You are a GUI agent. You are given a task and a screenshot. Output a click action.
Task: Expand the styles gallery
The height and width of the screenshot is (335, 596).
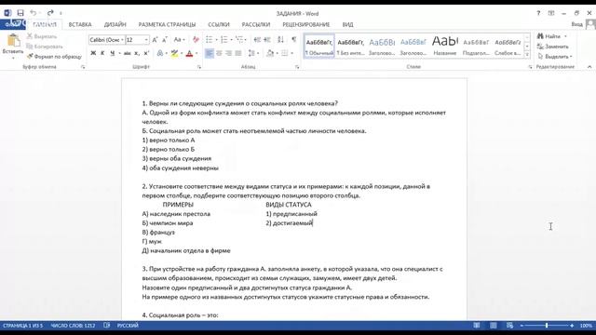click(527, 55)
